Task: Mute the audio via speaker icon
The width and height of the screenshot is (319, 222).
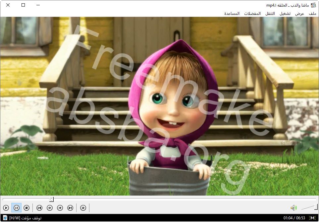Action: pyautogui.click(x=293, y=208)
